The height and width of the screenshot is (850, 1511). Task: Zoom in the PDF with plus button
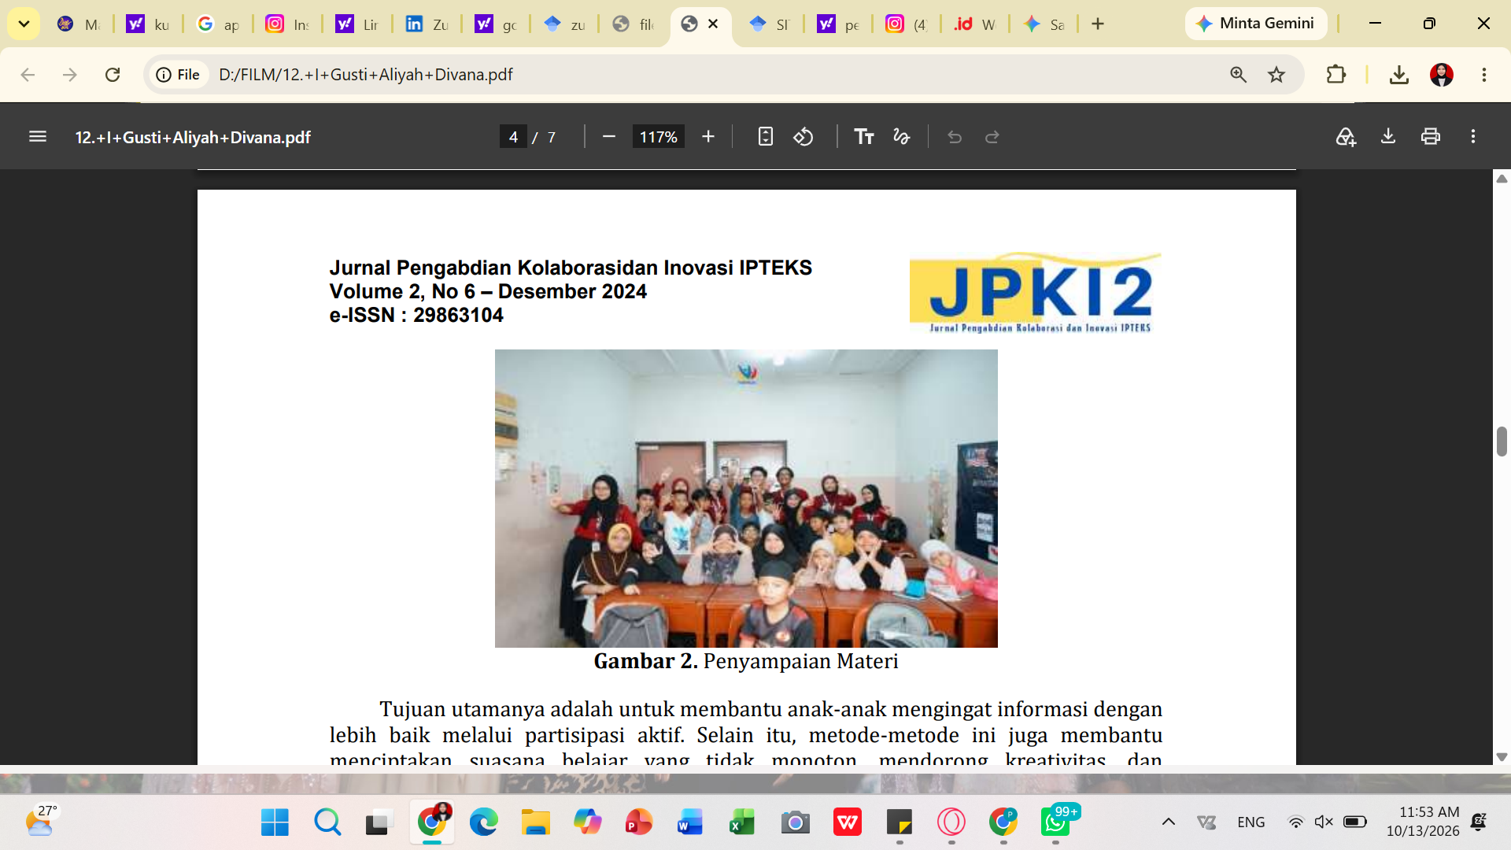pos(708,137)
